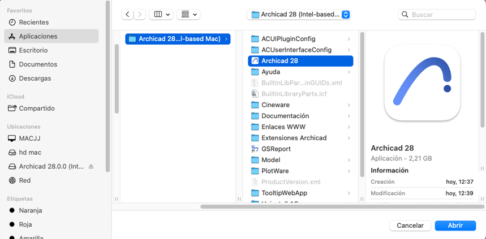Image resolution: width=486 pixels, height=239 pixels.
Task: Open Escritorio from the sidebar
Action: (x=51, y=50)
